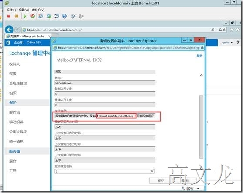Open the 文件(F) menu
This screenshot has height=193, width=243.
(11, 10)
